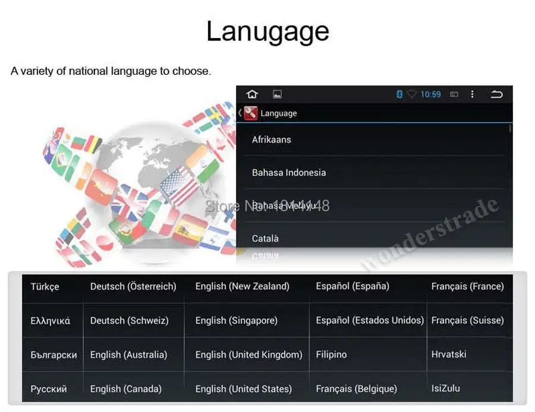The image size is (535, 412).
Task: Select Français (Belgique)
Action: point(356,389)
